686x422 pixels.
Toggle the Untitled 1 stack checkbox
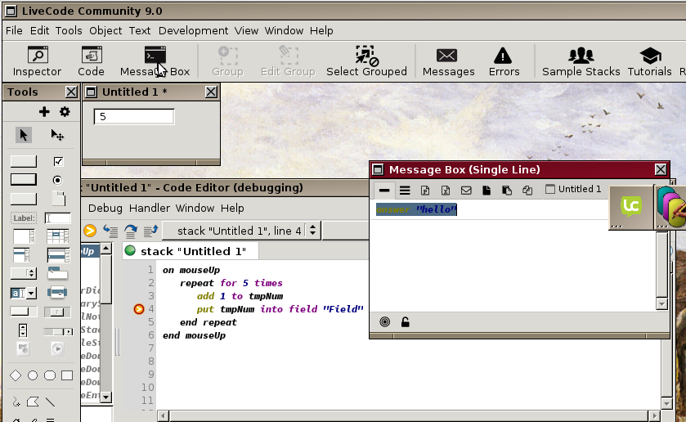pos(550,190)
